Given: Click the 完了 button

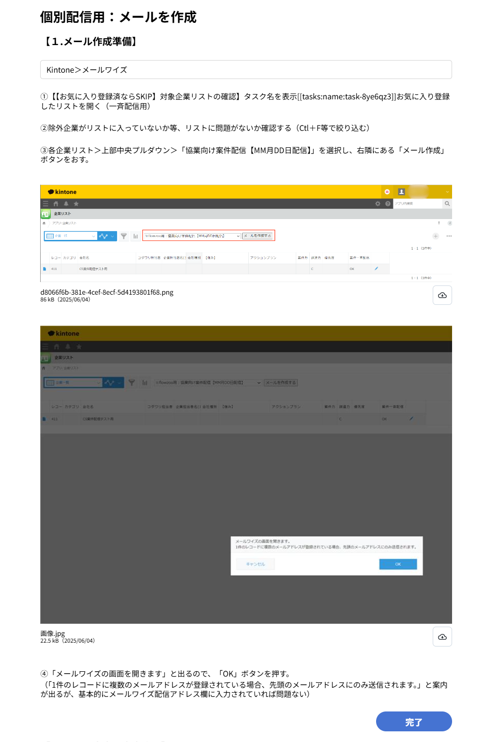Looking at the screenshot, I should click(x=414, y=722).
